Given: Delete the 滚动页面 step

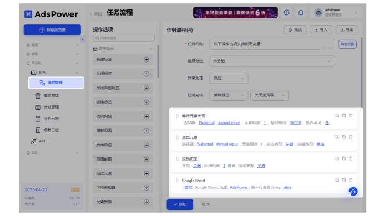Looking at the screenshot, I should point(351,158).
